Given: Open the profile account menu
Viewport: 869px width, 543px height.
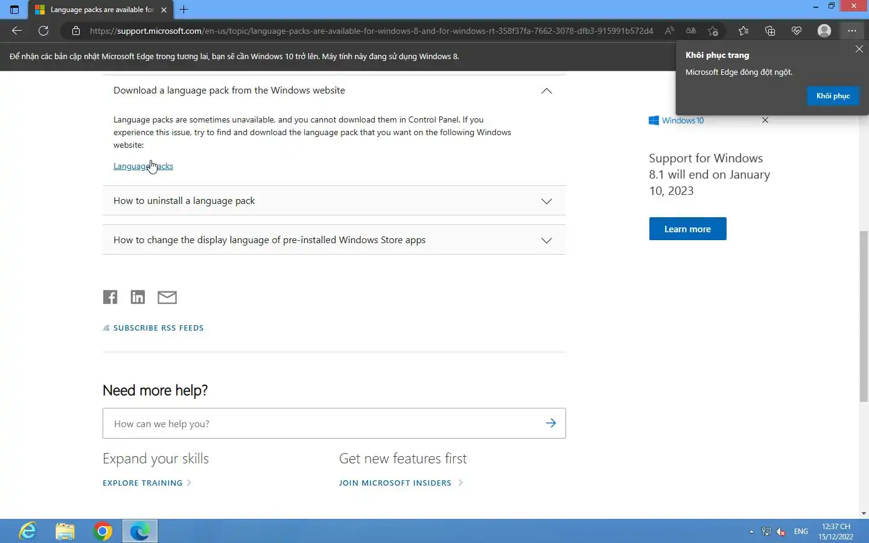Looking at the screenshot, I should pos(824,31).
